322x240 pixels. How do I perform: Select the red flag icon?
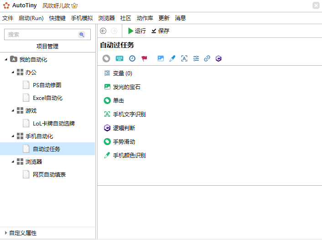coord(144,58)
